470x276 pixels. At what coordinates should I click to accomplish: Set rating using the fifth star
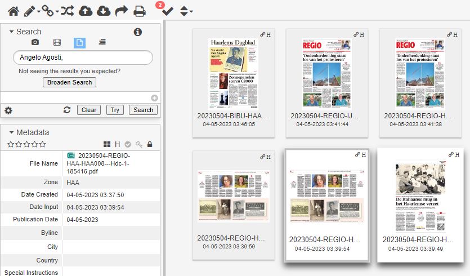pyautogui.click(x=43, y=144)
